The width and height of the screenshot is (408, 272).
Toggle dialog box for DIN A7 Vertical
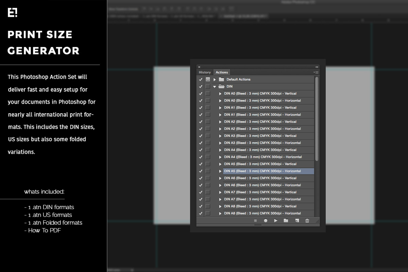pyautogui.click(x=208, y=192)
